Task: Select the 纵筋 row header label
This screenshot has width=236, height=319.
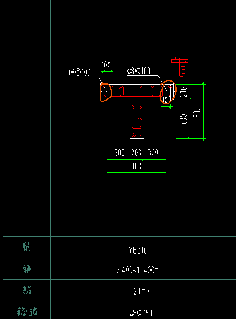Action: [27, 290]
